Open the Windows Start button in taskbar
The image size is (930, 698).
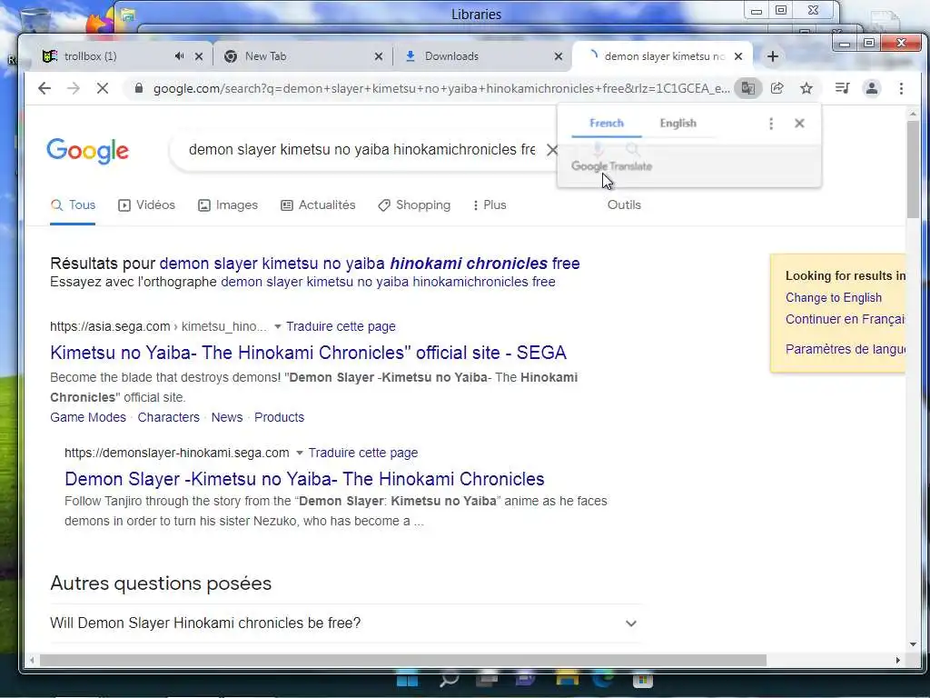coord(408,681)
